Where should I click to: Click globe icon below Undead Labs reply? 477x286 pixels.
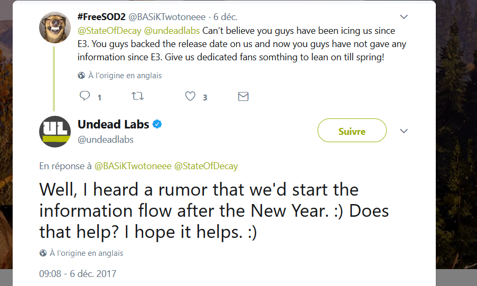click(x=43, y=253)
